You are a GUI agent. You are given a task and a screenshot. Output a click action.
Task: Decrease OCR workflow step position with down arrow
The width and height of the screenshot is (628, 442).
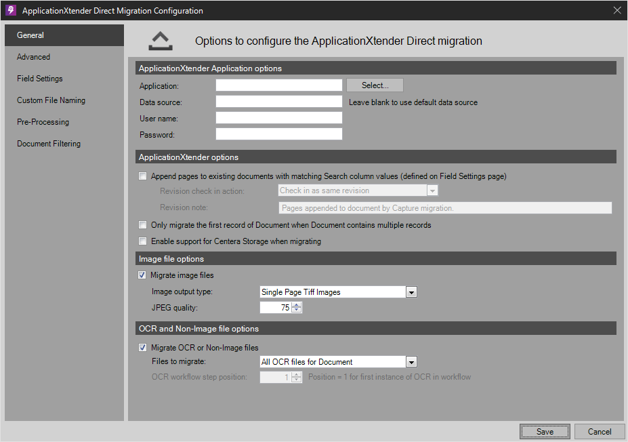pyautogui.click(x=297, y=379)
